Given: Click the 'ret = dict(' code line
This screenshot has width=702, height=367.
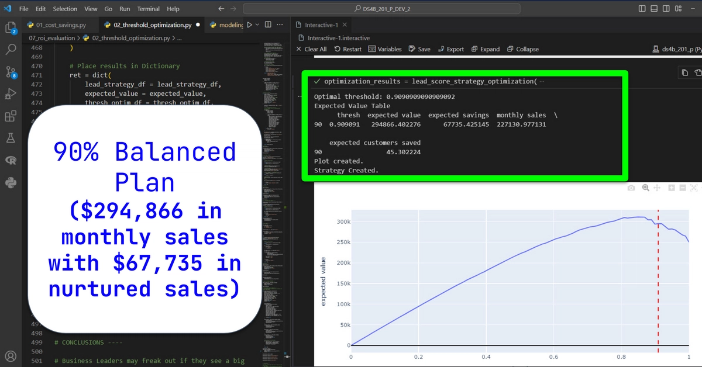Looking at the screenshot, I should pyautogui.click(x=90, y=75).
